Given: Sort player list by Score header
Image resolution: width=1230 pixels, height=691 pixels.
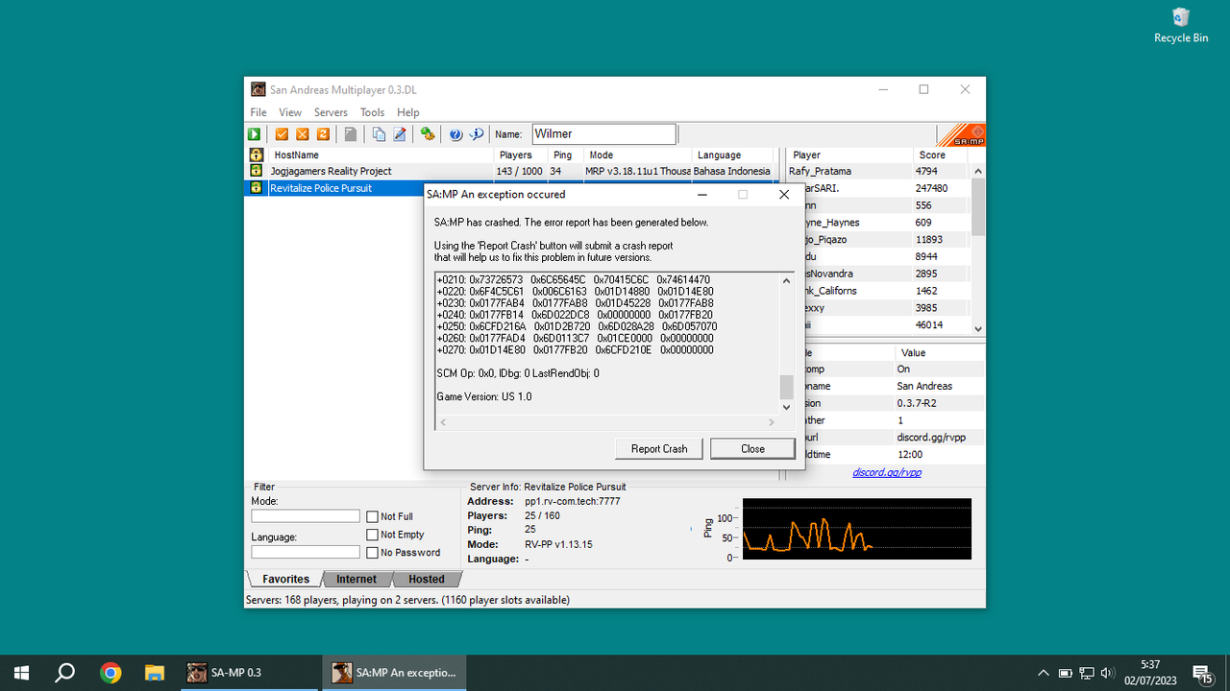Looking at the screenshot, I should click(x=942, y=155).
